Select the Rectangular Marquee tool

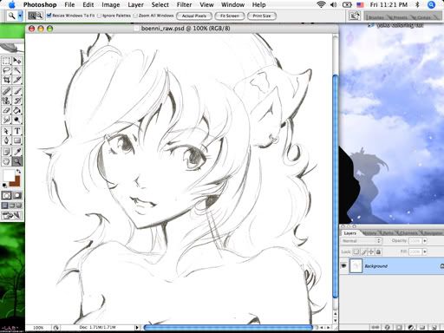6,61
